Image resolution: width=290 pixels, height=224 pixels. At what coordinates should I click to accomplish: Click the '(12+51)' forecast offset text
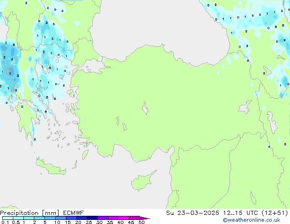pyautogui.click(x=275, y=213)
